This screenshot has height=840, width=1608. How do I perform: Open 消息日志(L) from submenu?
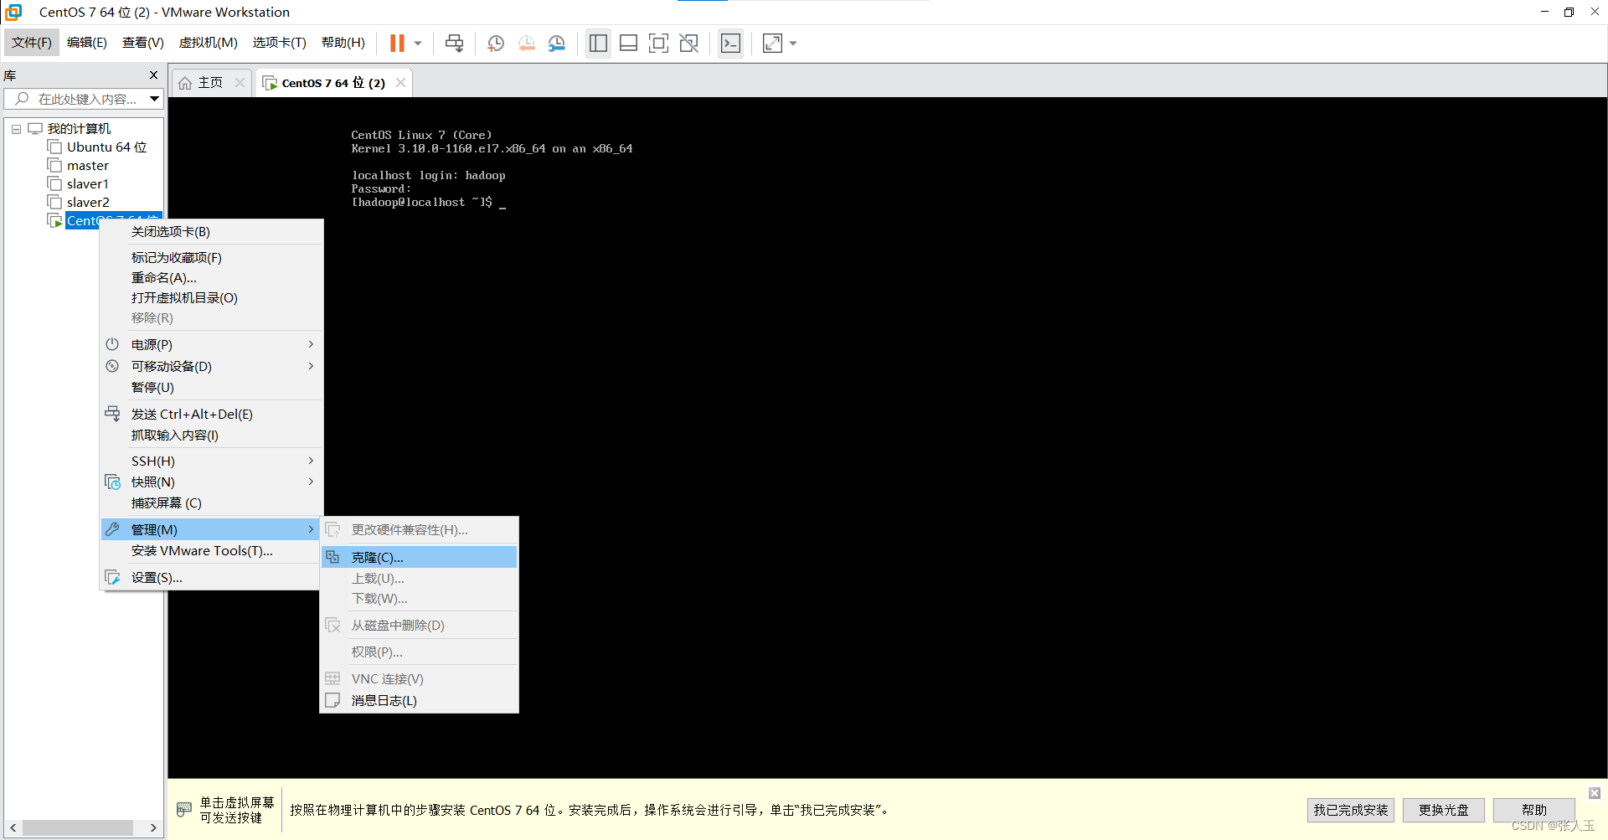(x=419, y=700)
